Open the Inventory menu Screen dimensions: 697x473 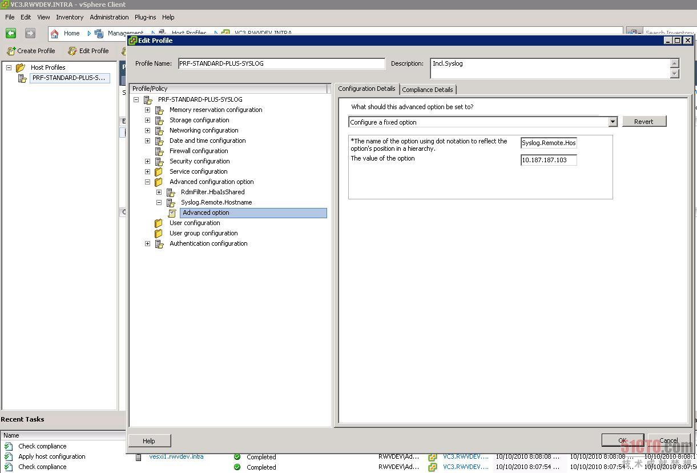[x=70, y=17]
